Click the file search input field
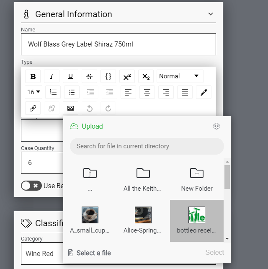 147,146
